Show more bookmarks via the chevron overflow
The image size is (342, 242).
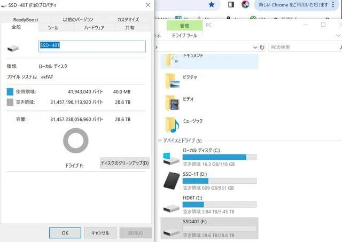click(327, 18)
